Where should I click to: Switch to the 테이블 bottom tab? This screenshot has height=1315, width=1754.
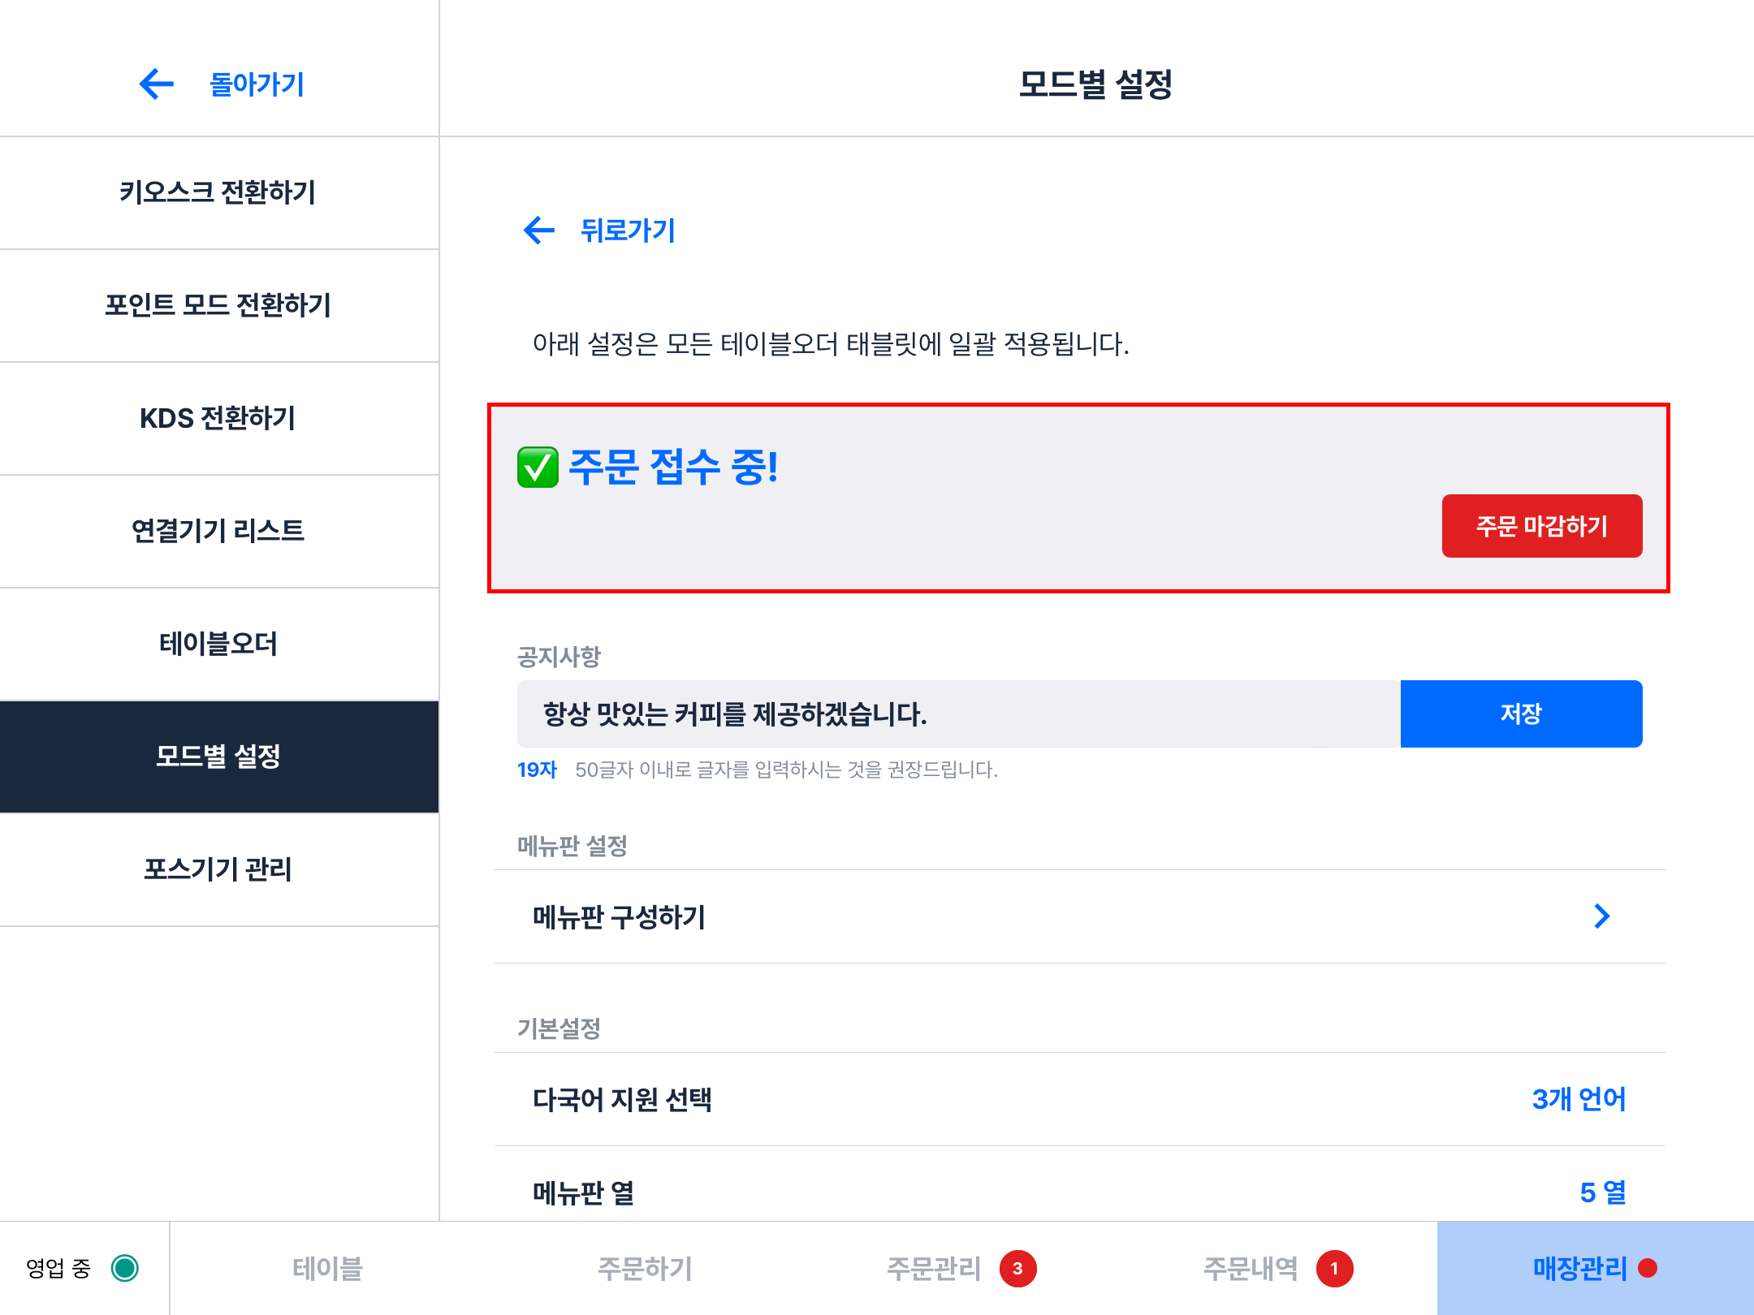327,1269
